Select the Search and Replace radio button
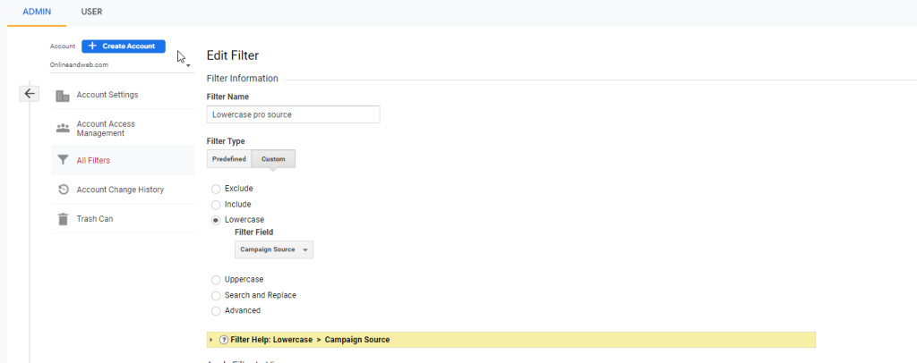 pos(216,295)
